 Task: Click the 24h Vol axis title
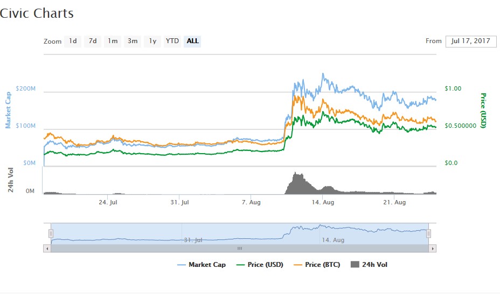click(11, 180)
